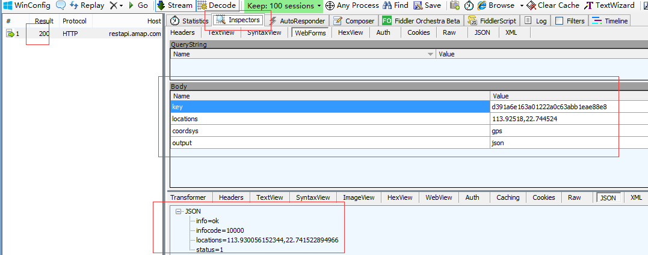Click Clear Cache

(x=553, y=5)
